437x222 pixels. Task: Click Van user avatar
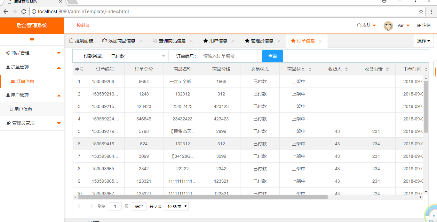click(388, 26)
